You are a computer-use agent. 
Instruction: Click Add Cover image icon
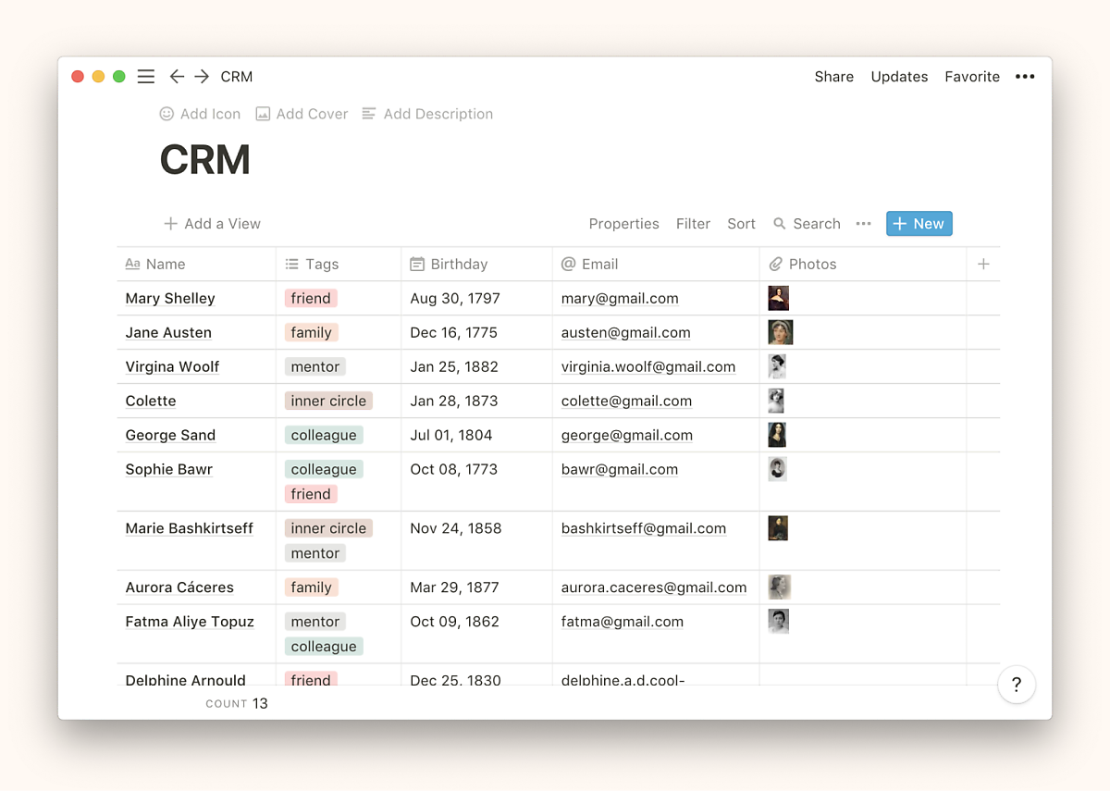coord(263,114)
